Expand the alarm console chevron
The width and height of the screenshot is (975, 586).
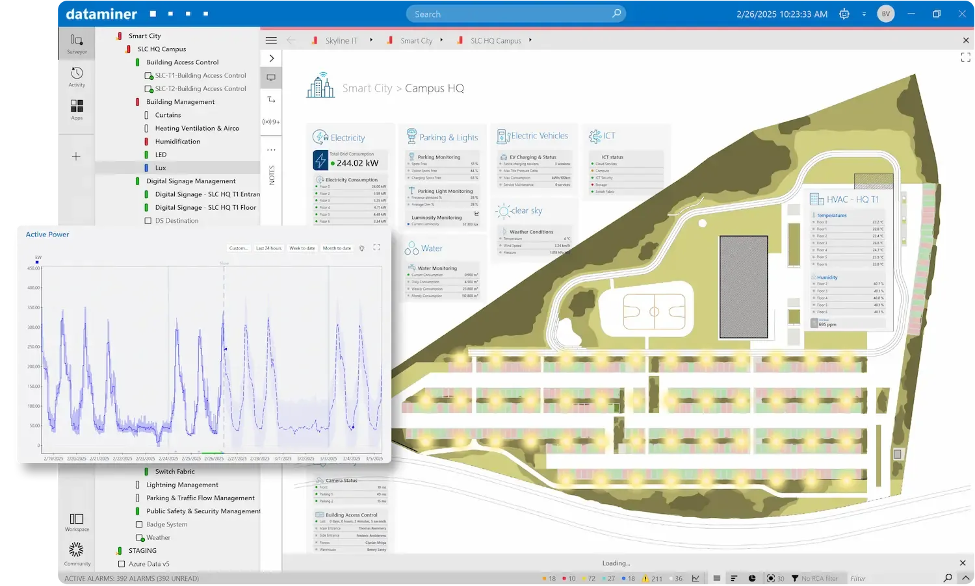click(x=965, y=578)
